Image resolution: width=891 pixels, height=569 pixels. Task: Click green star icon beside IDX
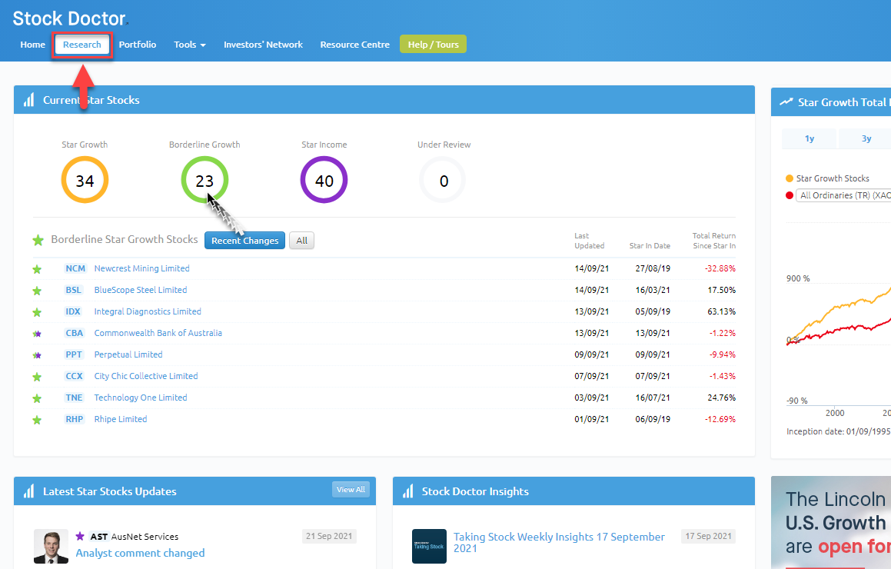tap(37, 312)
